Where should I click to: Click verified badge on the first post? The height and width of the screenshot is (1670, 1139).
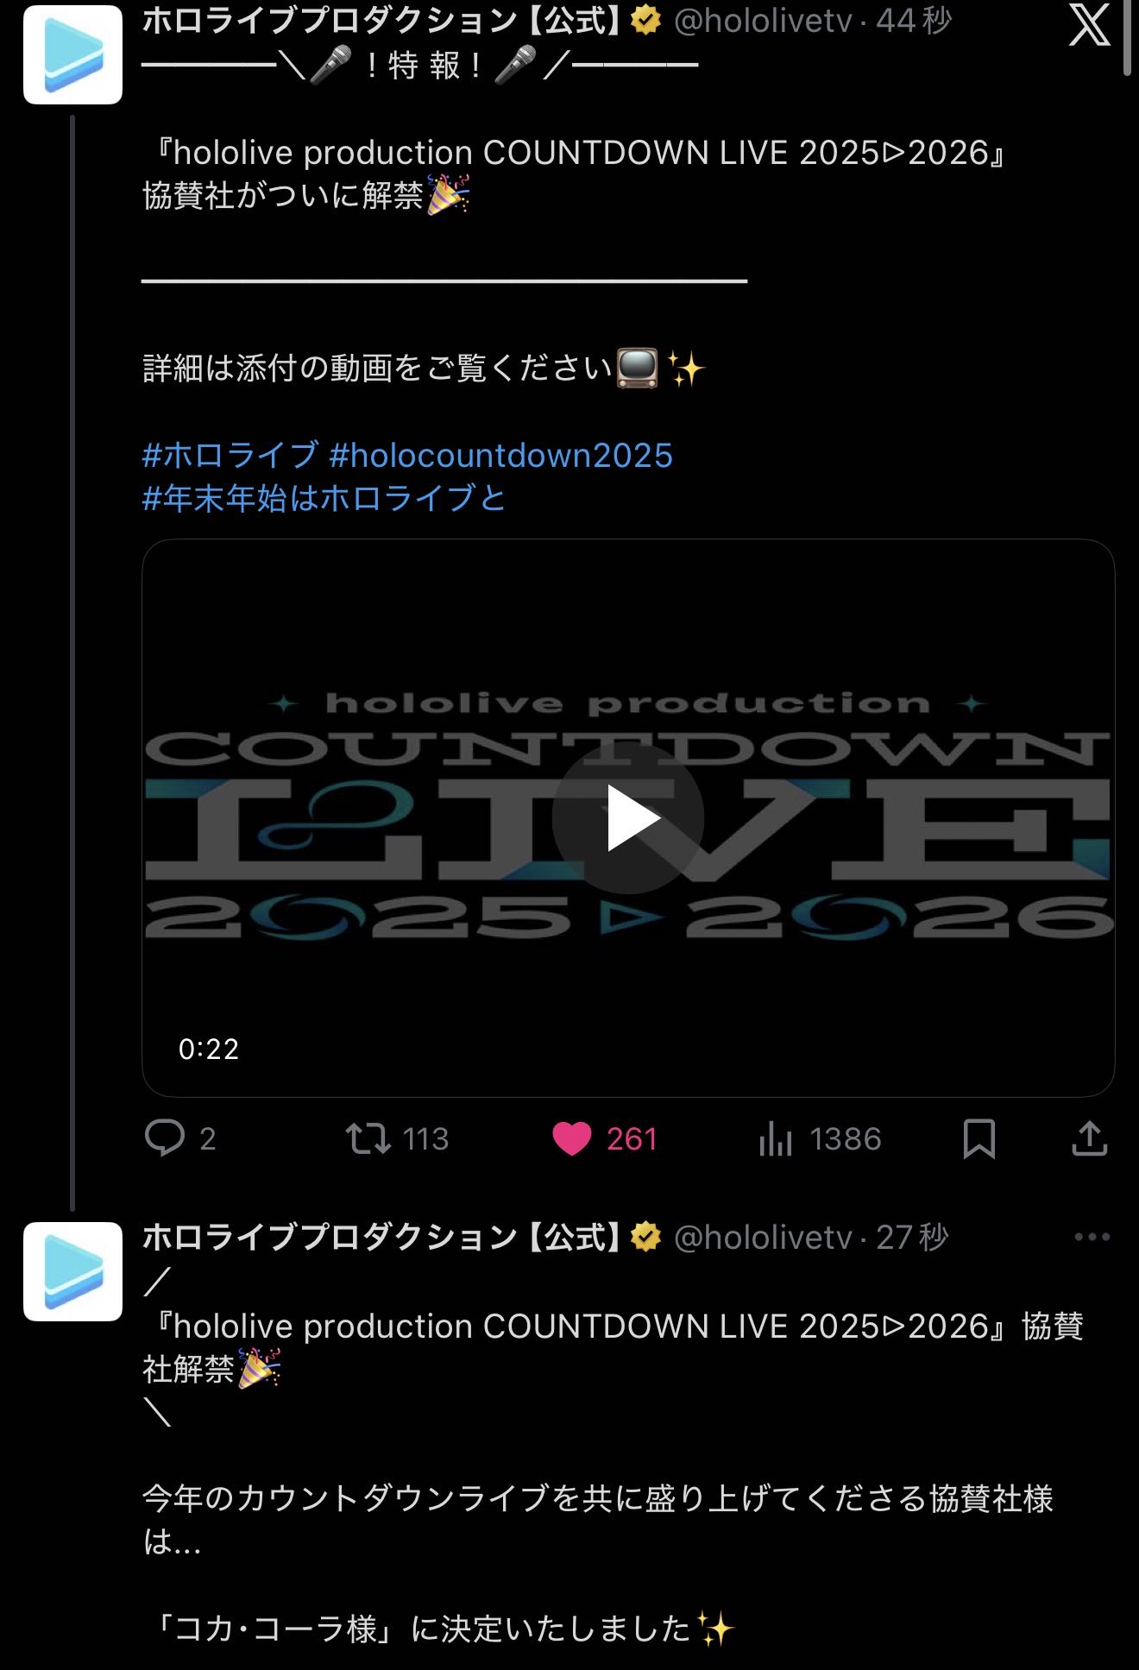[x=645, y=20]
